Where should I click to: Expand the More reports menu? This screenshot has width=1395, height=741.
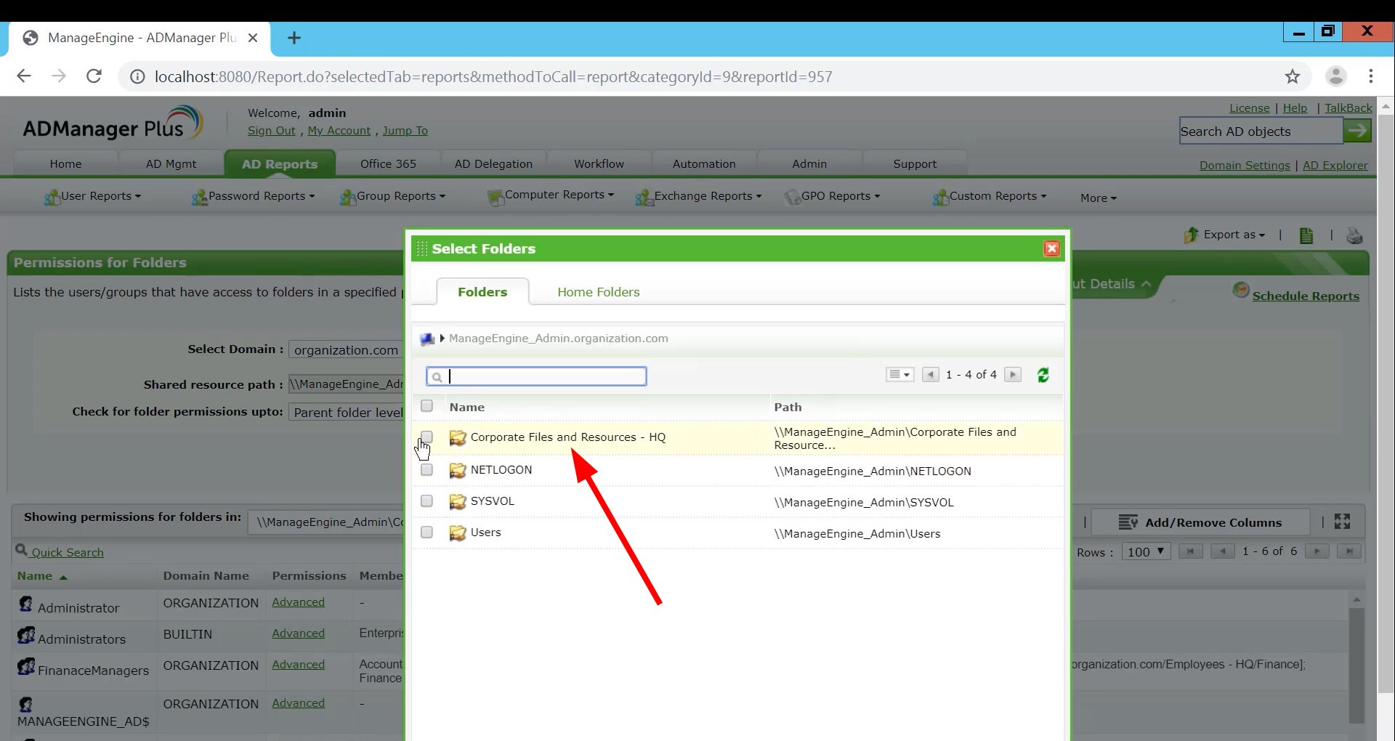coord(1098,198)
